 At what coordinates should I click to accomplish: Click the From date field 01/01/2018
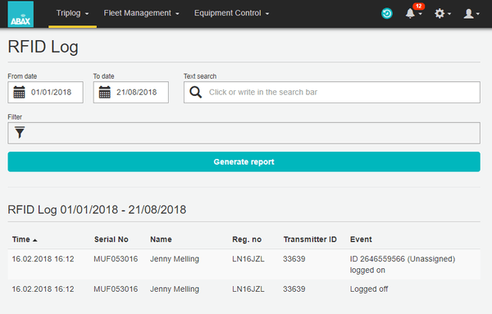(45, 92)
